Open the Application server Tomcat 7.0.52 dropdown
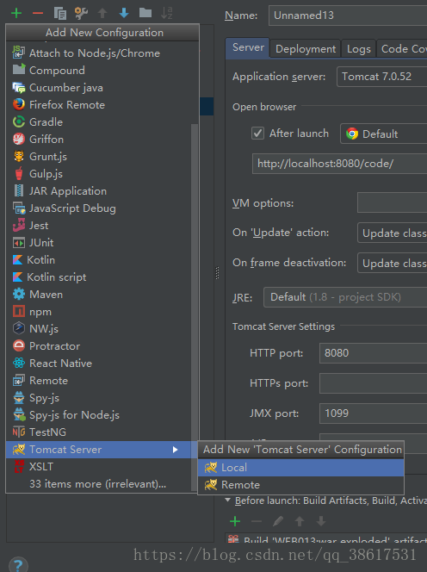This screenshot has height=572, width=427. [x=381, y=77]
